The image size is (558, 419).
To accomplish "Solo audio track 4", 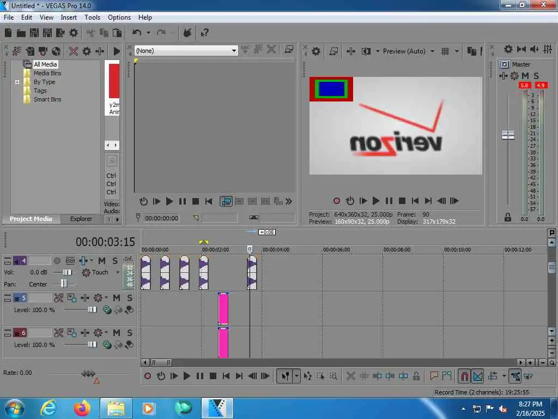I will [x=114, y=261].
